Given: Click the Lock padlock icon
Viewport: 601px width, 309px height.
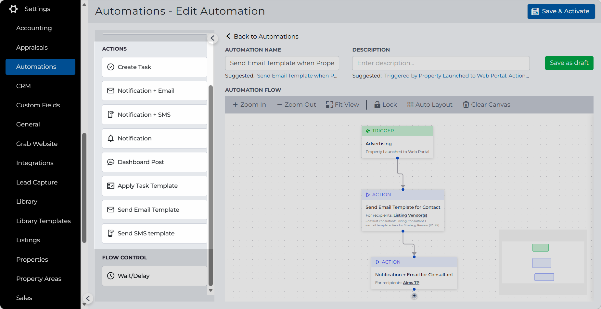Looking at the screenshot, I should 377,104.
